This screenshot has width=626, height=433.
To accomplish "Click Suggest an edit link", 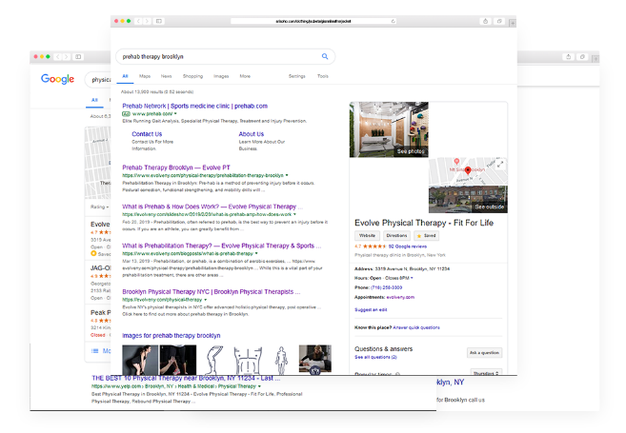I will [371, 310].
